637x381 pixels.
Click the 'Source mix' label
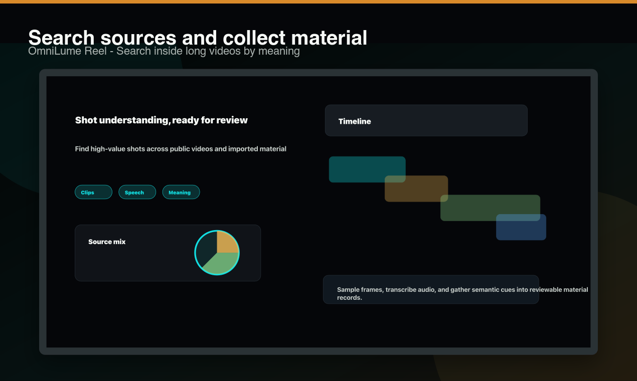coord(107,242)
